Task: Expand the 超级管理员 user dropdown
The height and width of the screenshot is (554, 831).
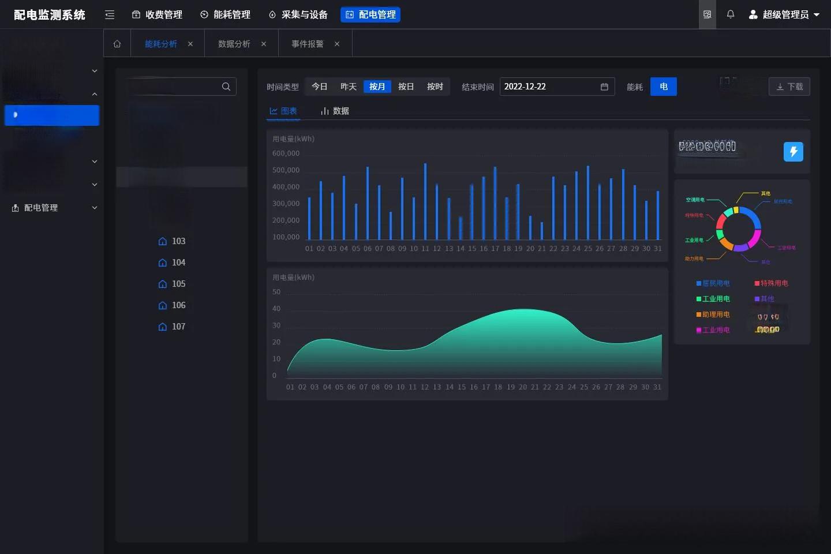Action: click(x=784, y=14)
